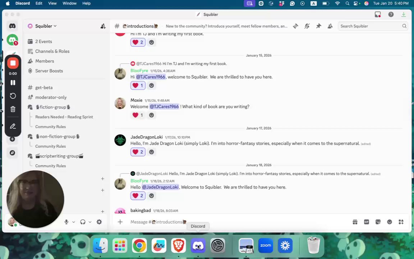This screenshot has height=259, width=414.
Task: Open inbox icon in title bar
Action: point(378,14)
